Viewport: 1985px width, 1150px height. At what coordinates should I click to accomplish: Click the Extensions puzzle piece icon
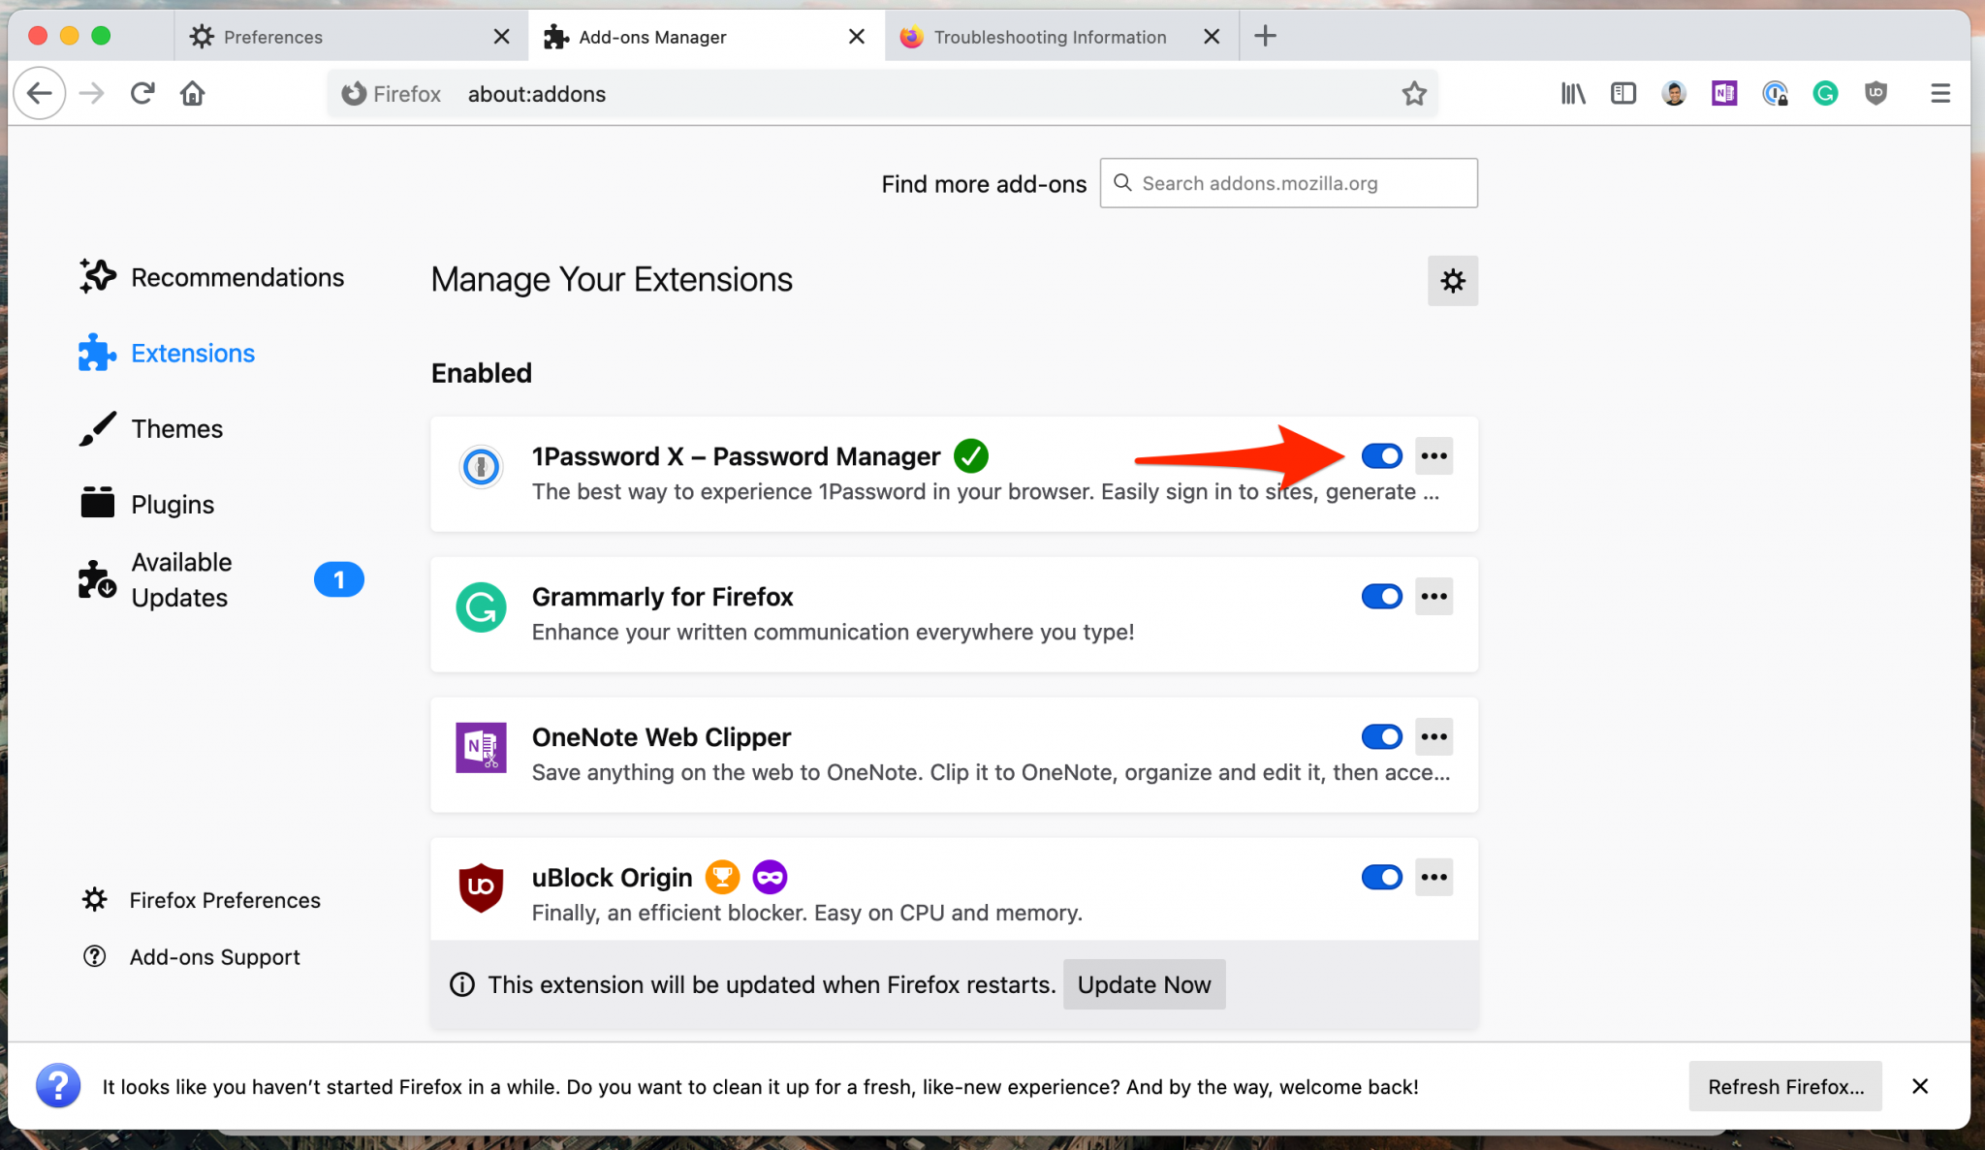point(99,354)
